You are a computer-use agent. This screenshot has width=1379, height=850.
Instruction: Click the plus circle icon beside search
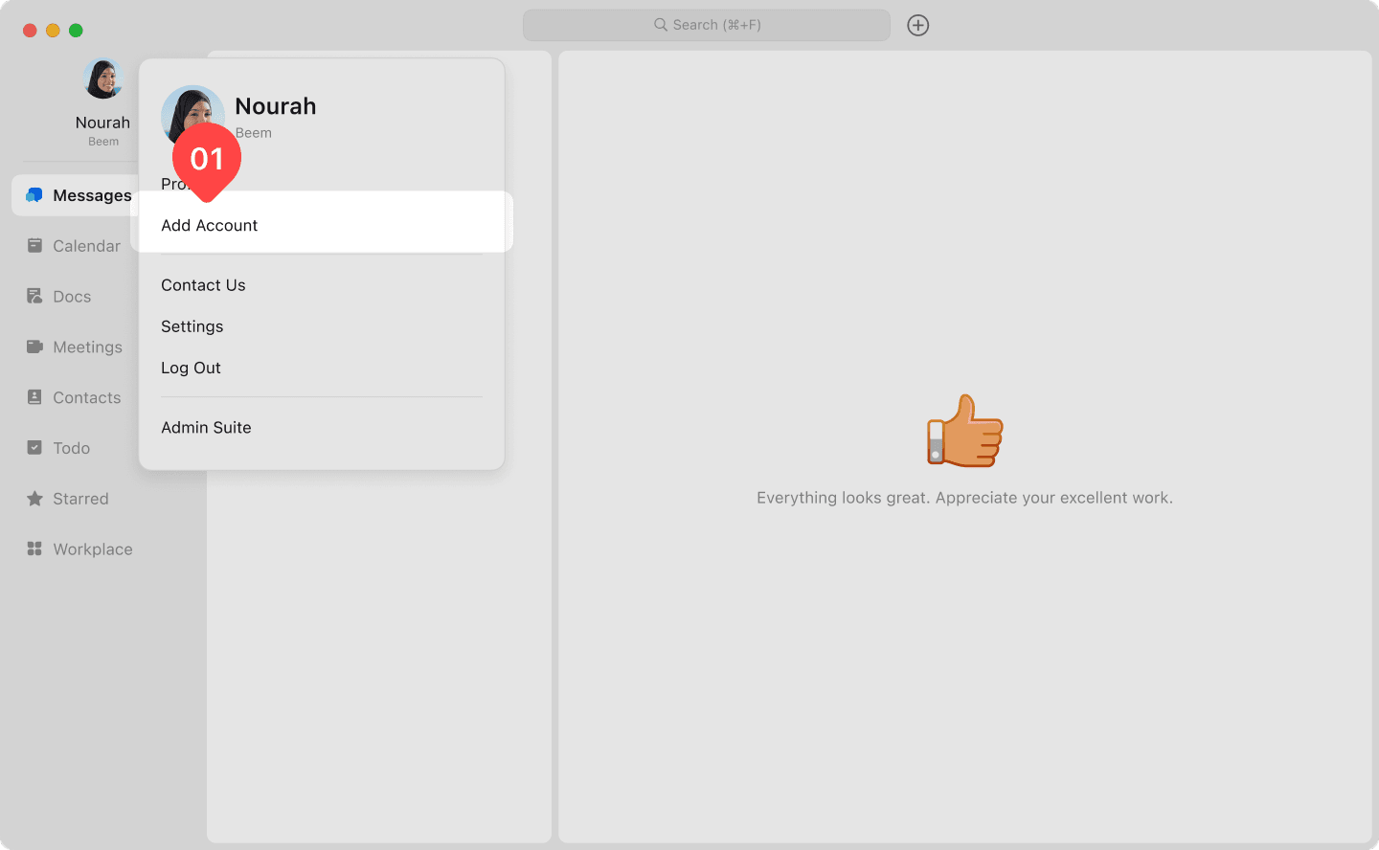917,26
